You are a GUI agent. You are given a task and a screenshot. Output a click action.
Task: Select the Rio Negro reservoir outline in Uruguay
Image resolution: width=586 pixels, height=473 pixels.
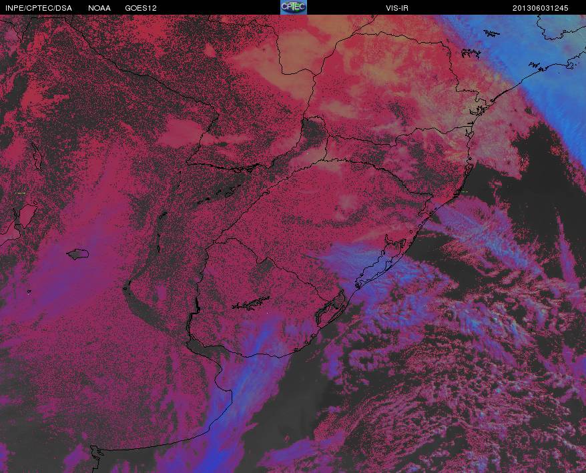(x=251, y=303)
